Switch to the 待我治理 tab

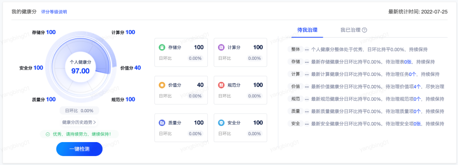click(307, 30)
